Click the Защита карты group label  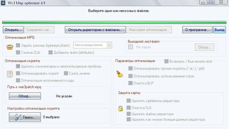tap(129, 93)
